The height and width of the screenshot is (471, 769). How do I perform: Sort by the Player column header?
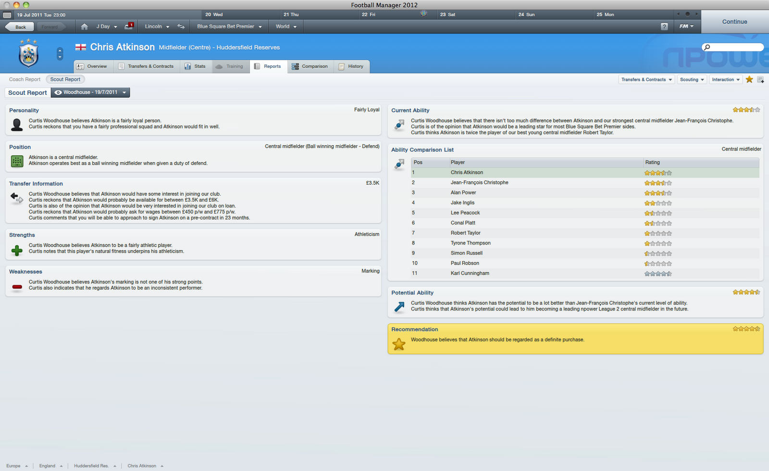[x=546, y=162]
